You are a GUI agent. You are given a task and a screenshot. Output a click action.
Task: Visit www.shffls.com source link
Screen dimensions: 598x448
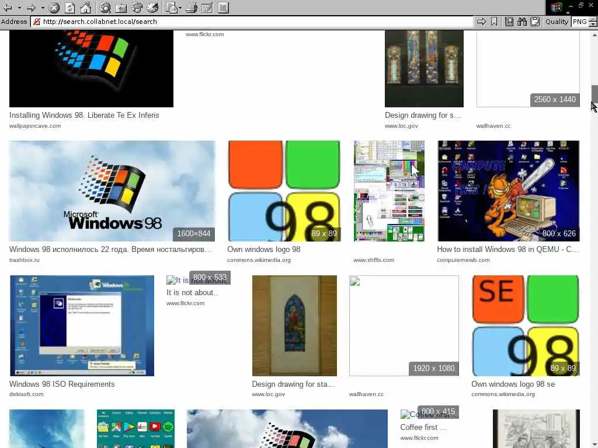[x=374, y=260]
